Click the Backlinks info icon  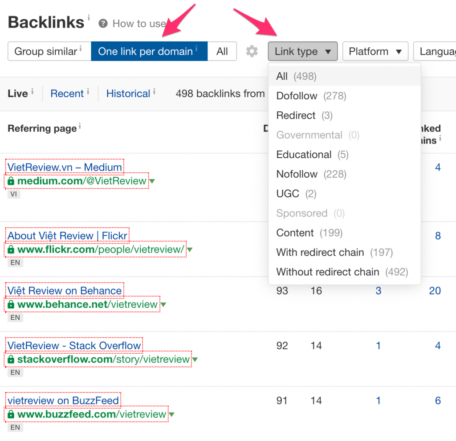[89, 17]
